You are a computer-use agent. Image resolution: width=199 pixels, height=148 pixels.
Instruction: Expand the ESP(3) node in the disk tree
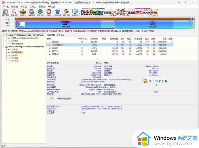point(7,58)
